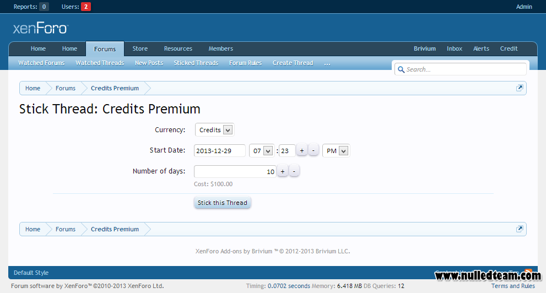Open Reports in moderator bar
This screenshot has height=293, width=546.
(x=31, y=7)
